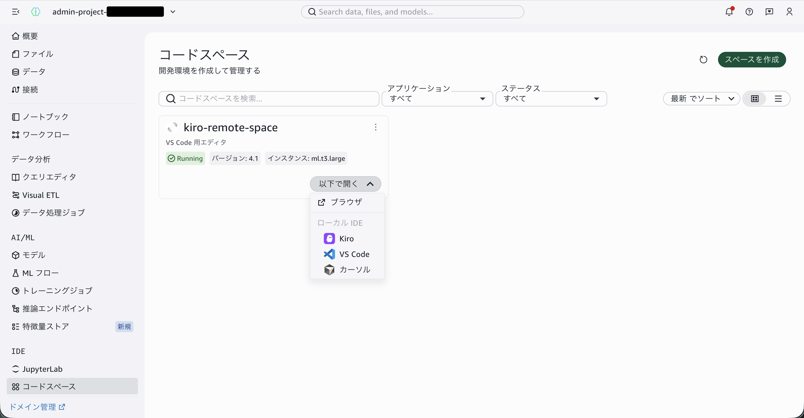Open the help question mark icon
The height and width of the screenshot is (418, 804).
pos(749,12)
